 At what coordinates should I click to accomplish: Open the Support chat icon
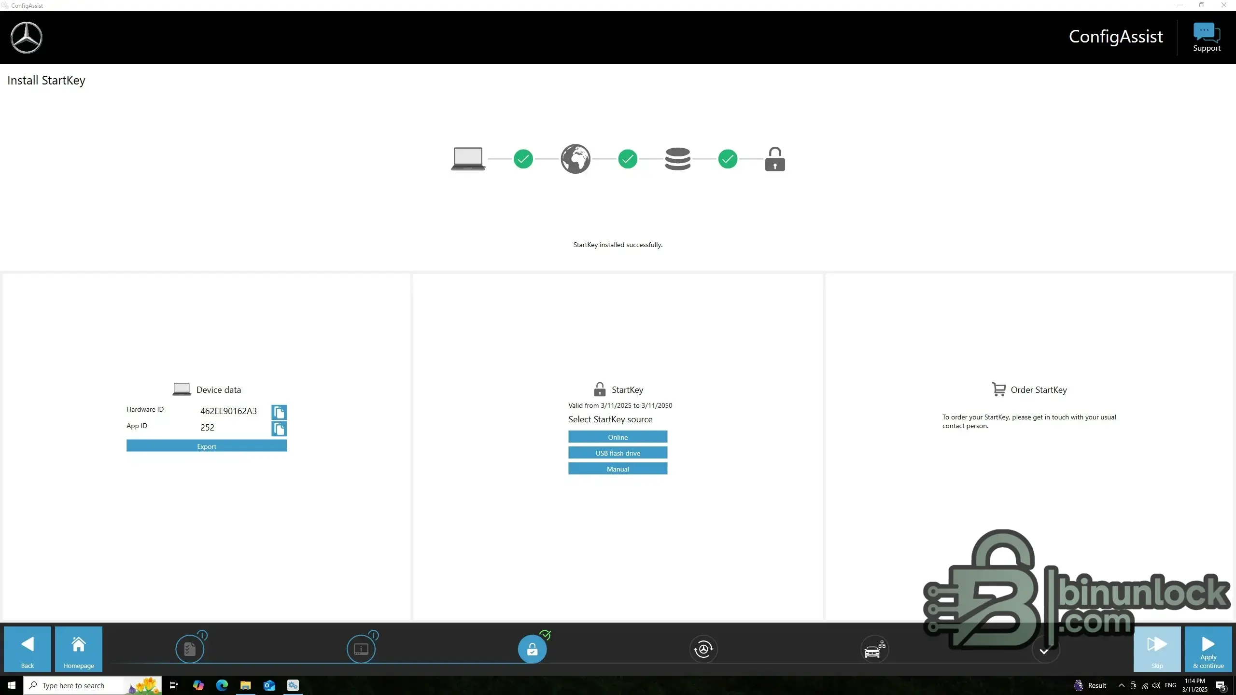[x=1207, y=37]
